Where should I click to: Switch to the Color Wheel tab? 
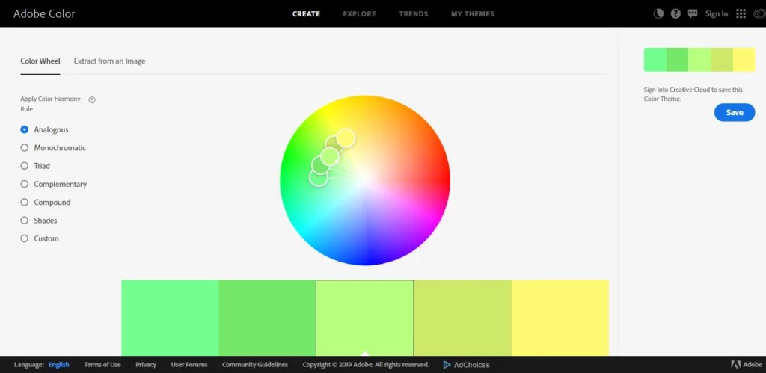pyautogui.click(x=40, y=61)
